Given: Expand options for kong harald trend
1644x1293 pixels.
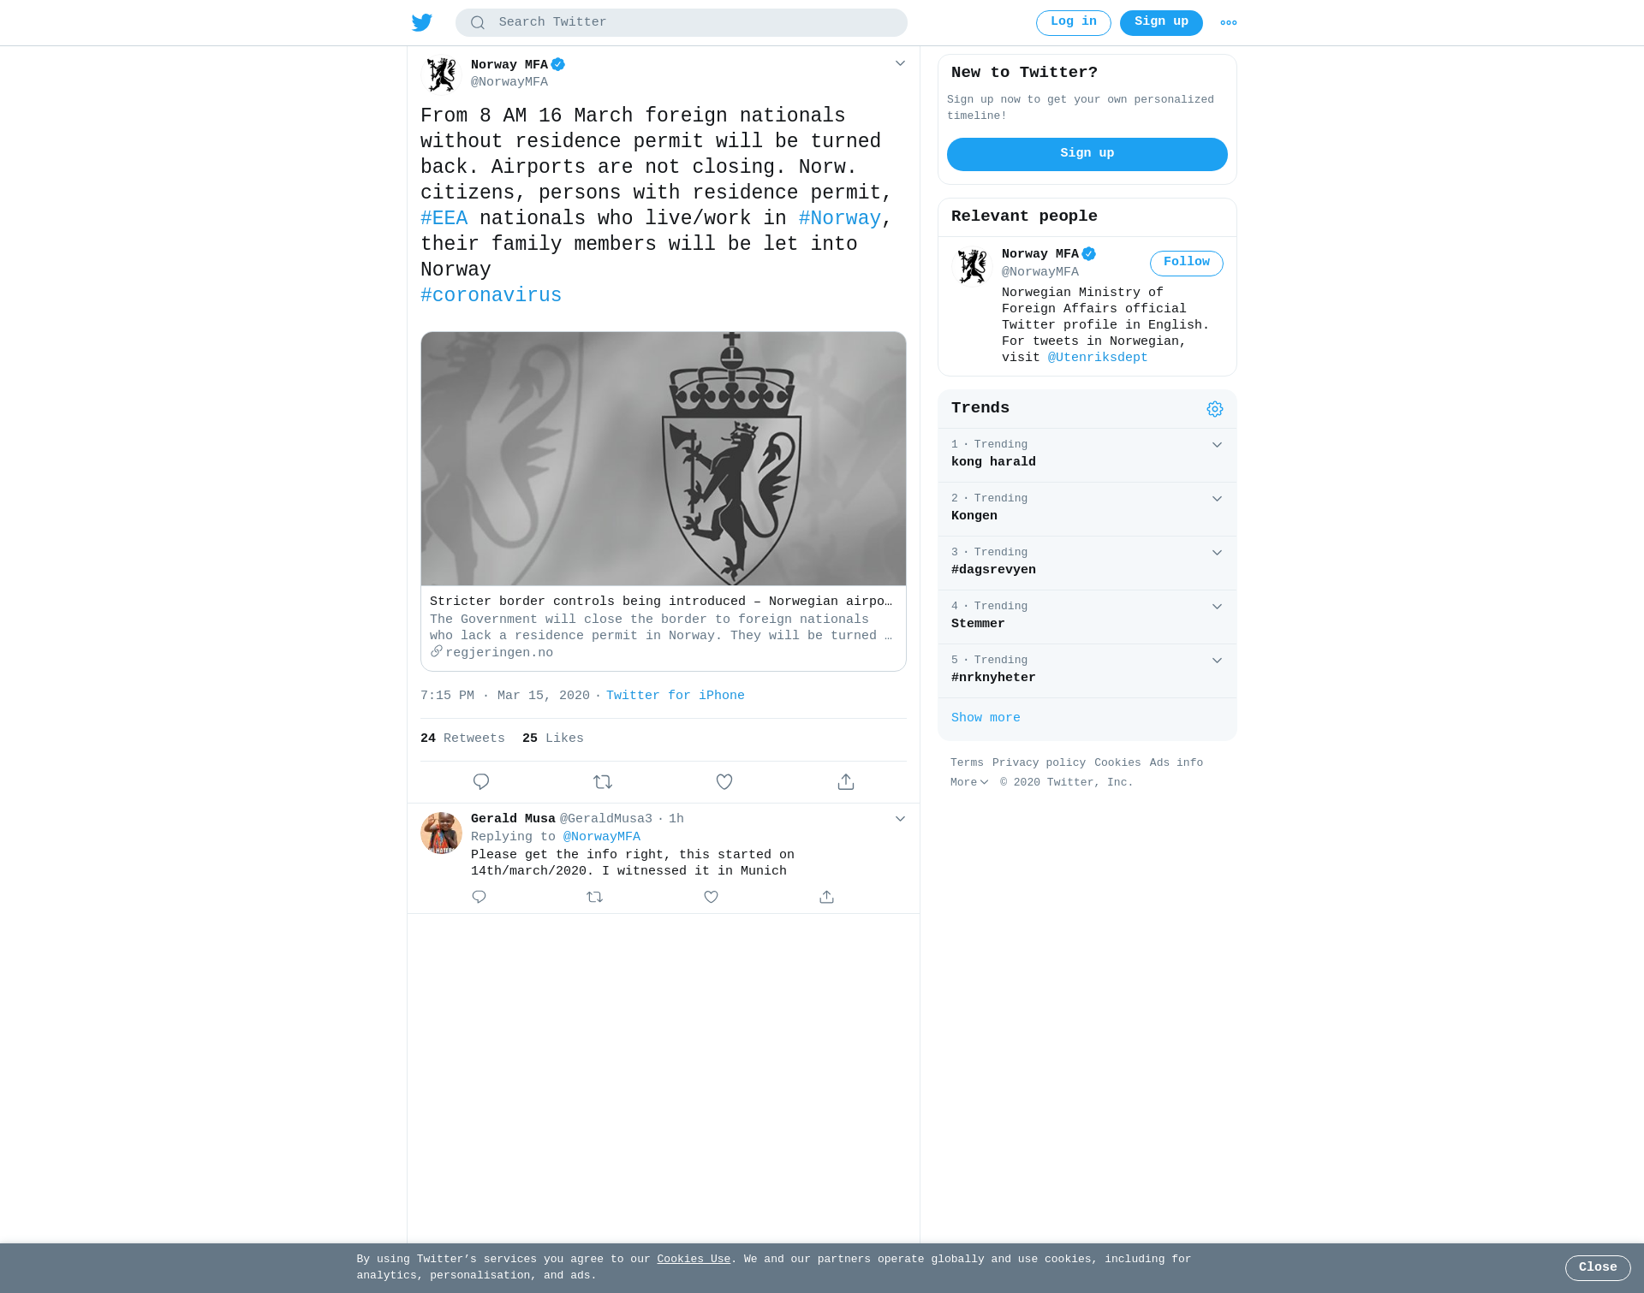Looking at the screenshot, I should [x=1217, y=445].
